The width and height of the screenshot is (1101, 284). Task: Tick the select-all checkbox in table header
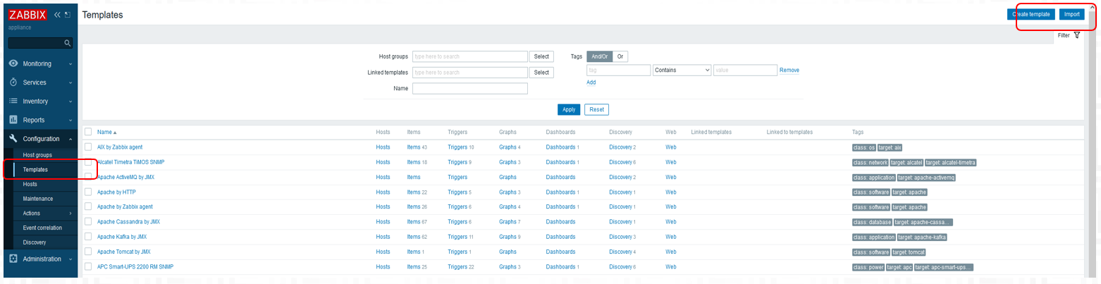click(88, 132)
